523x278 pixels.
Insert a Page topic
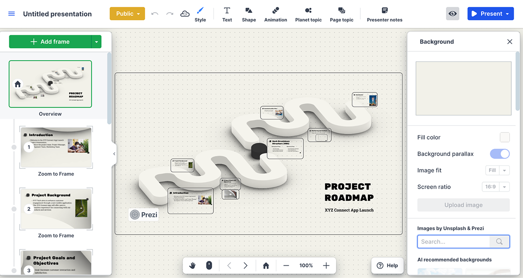tap(341, 14)
